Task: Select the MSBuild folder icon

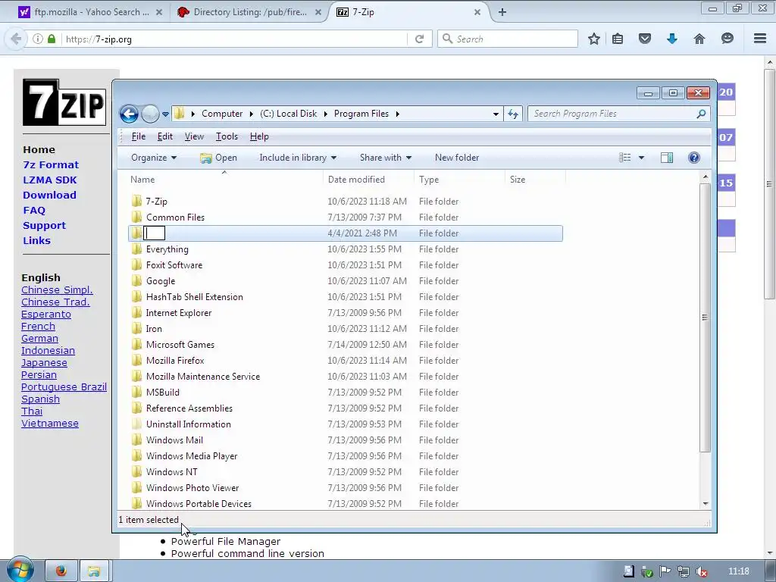Action: point(137,393)
